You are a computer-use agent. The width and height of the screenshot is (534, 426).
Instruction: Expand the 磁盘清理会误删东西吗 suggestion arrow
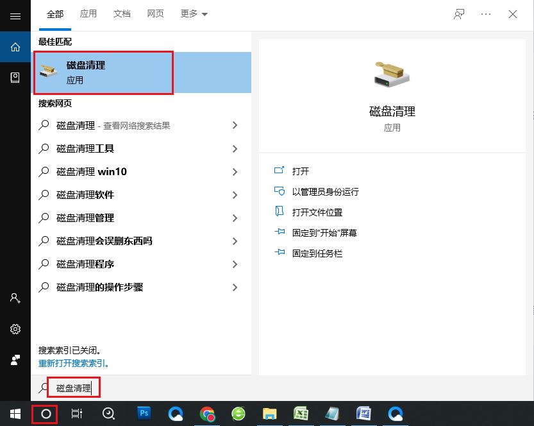tap(235, 241)
